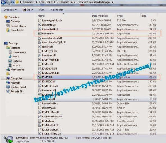Select idmftype.dll file icon
This screenshot has height=143, width=166.
tap(40, 55)
